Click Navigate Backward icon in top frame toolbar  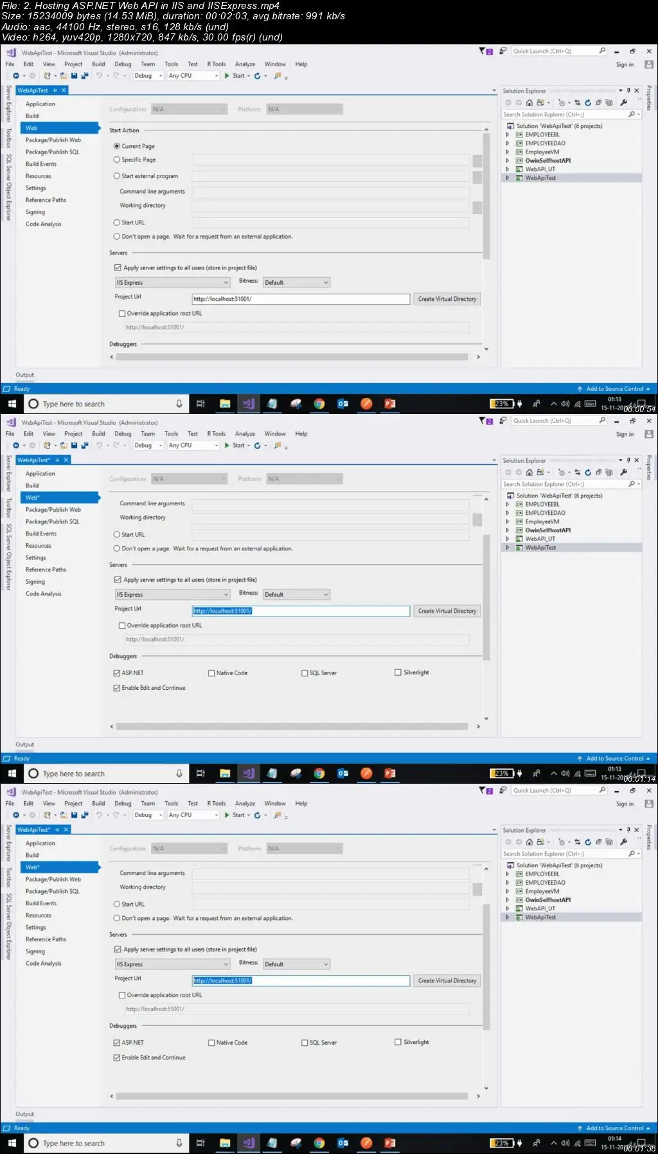tap(15, 76)
